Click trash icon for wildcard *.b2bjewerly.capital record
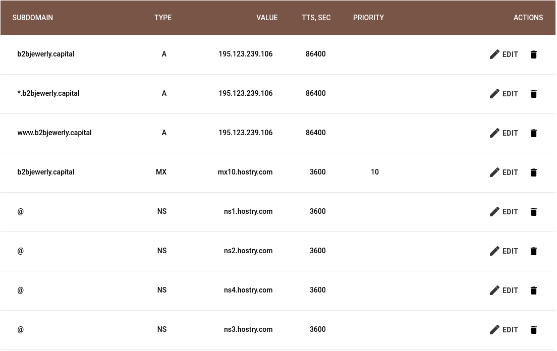The width and height of the screenshot is (557, 351). (534, 94)
